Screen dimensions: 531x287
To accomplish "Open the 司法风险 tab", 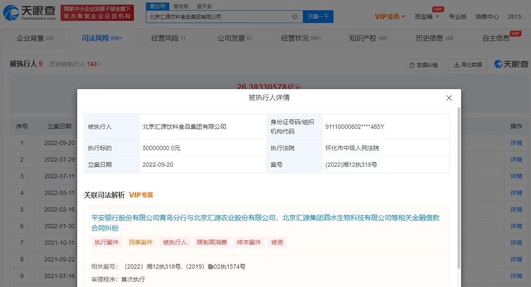I will coord(102,38).
